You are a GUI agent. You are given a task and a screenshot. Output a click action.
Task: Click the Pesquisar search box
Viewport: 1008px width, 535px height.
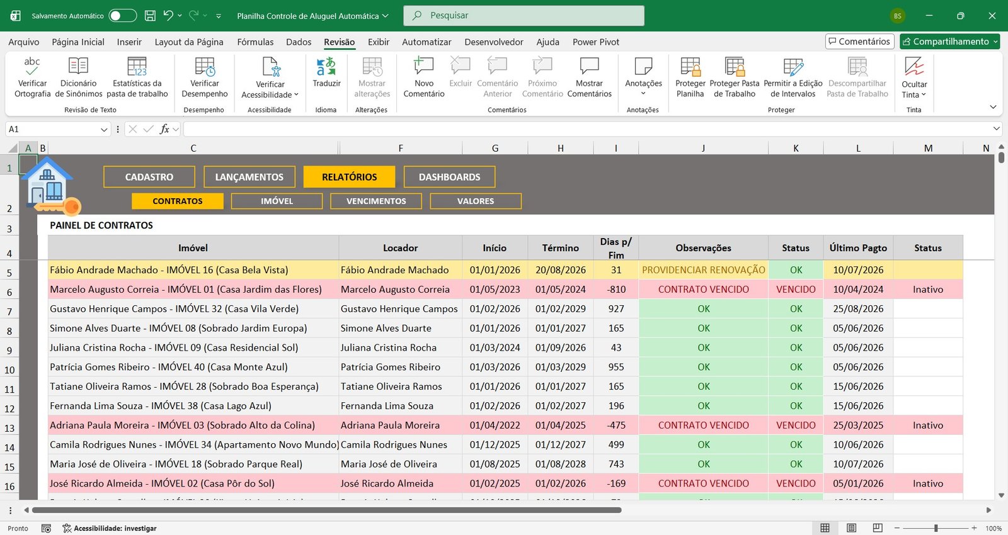[x=524, y=16]
